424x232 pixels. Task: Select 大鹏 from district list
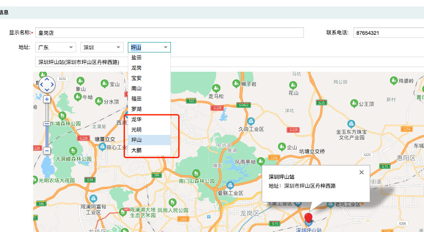149,150
